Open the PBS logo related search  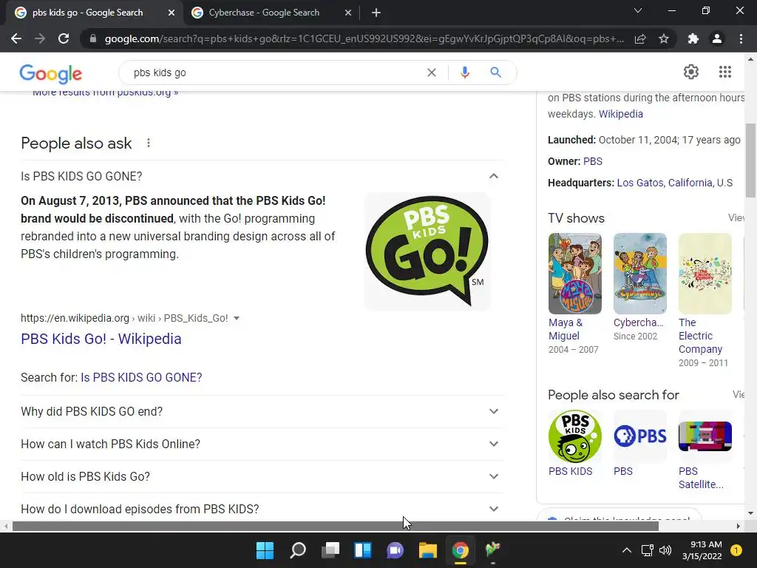coord(639,436)
